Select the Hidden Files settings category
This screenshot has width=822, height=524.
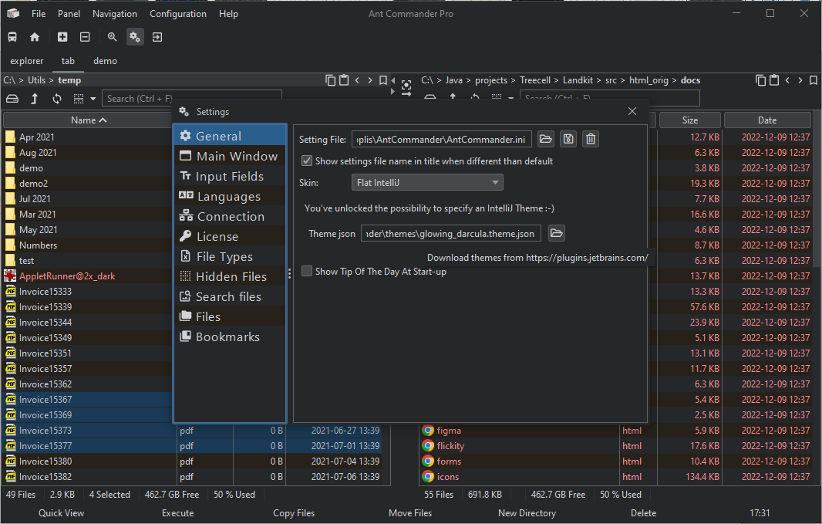[230, 276]
